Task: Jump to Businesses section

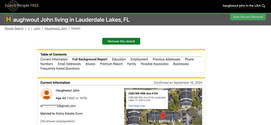Action: pyautogui.click(x=181, y=64)
